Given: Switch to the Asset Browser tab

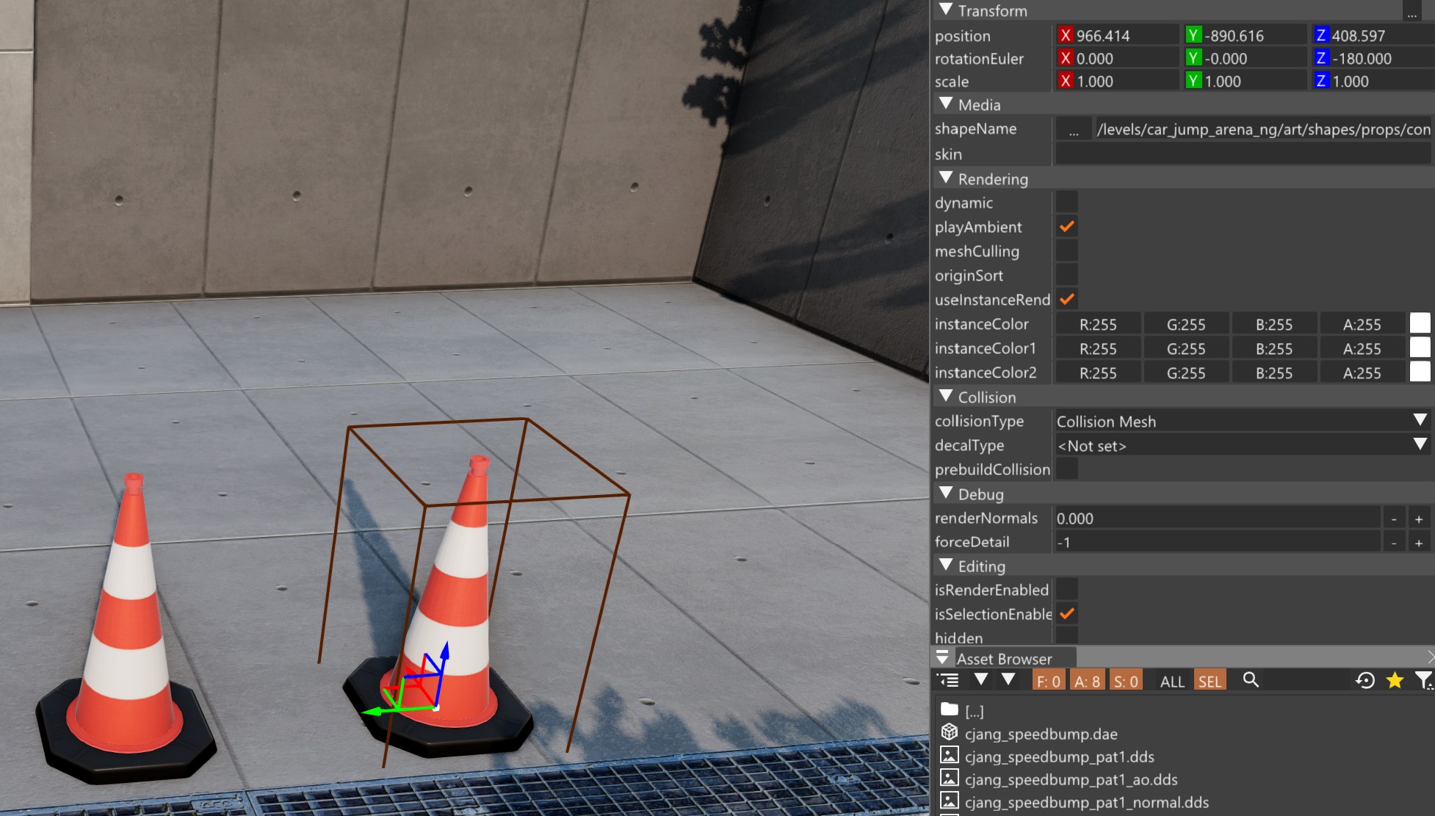Looking at the screenshot, I should [x=1003, y=659].
